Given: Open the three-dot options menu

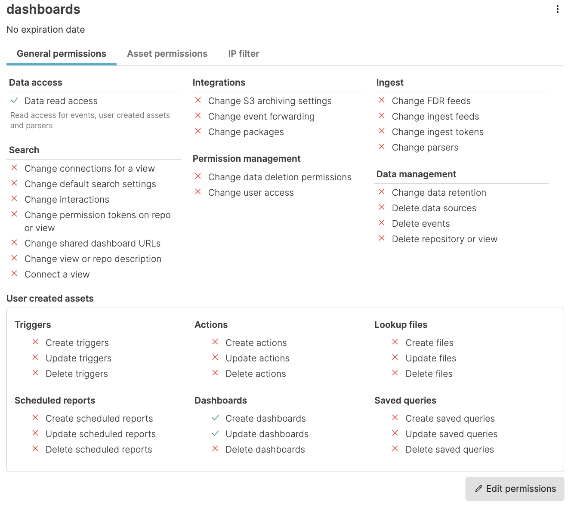Looking at the screenshot, I should pos(557,9).
